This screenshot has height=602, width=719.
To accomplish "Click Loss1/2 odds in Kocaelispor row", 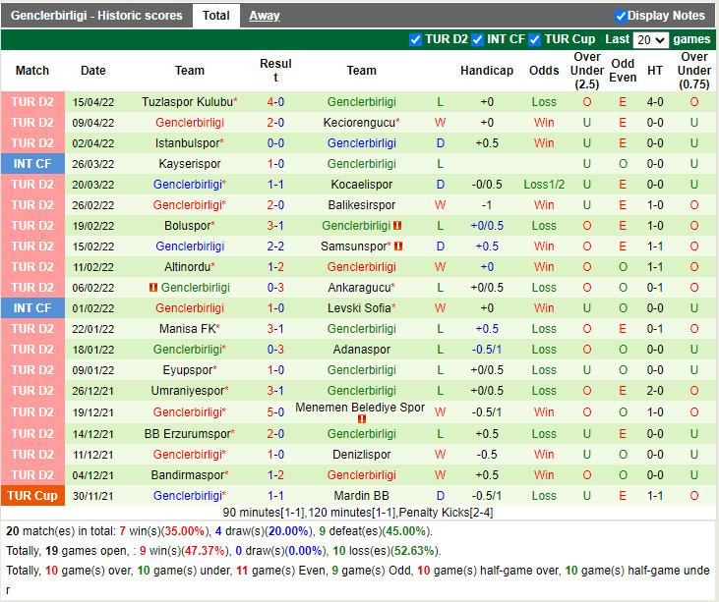I will (544, 185).
